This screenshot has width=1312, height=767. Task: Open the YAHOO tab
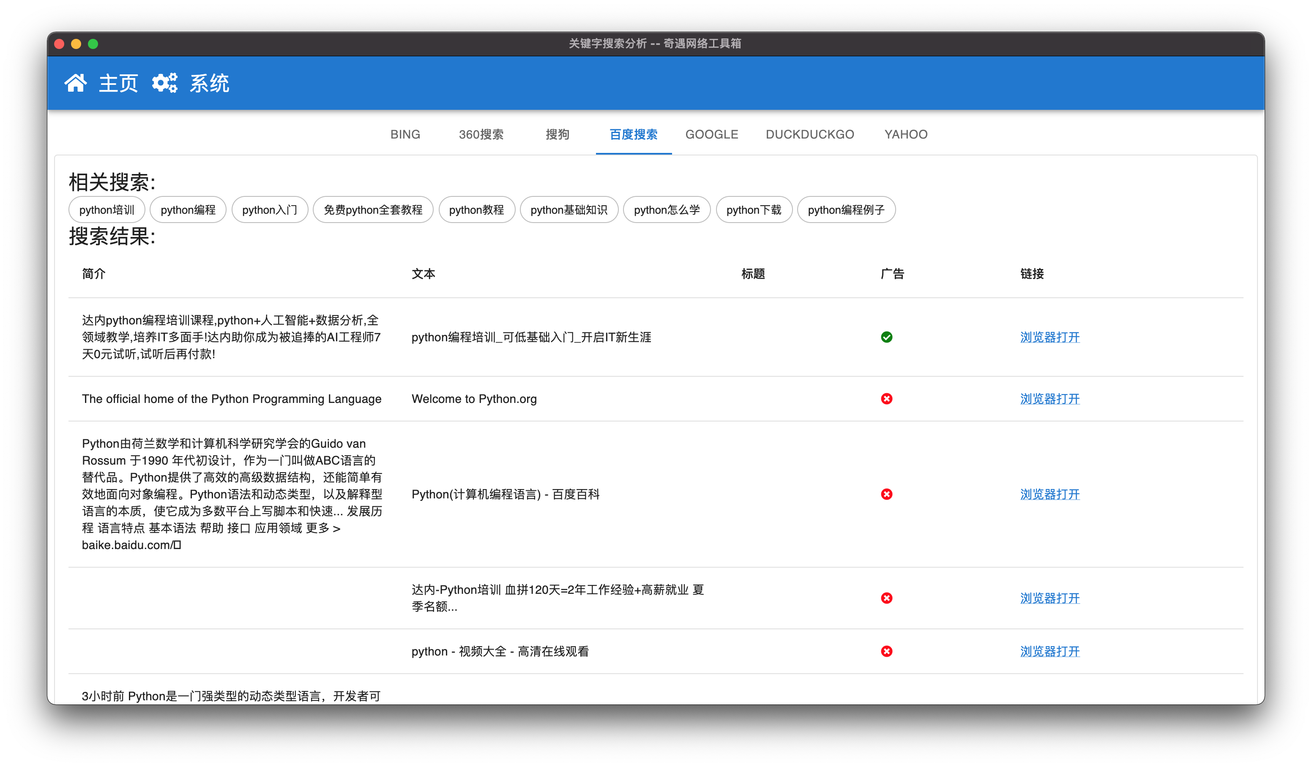(905, 134)
